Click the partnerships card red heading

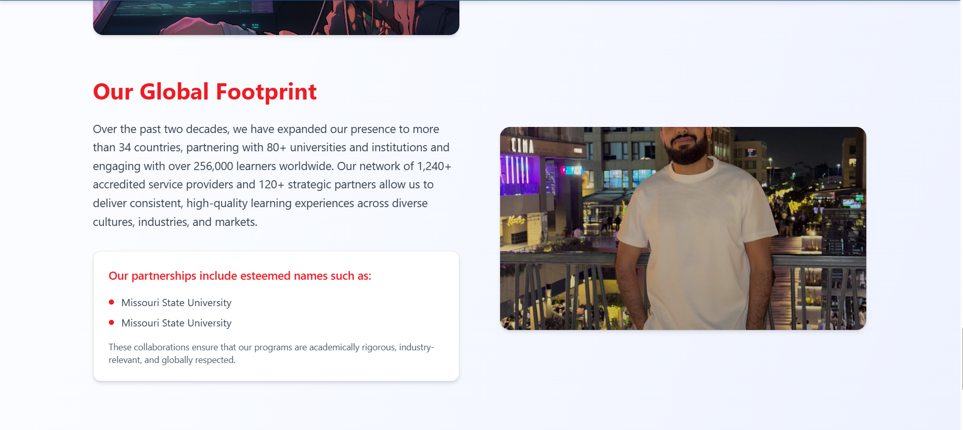(240, 276)
